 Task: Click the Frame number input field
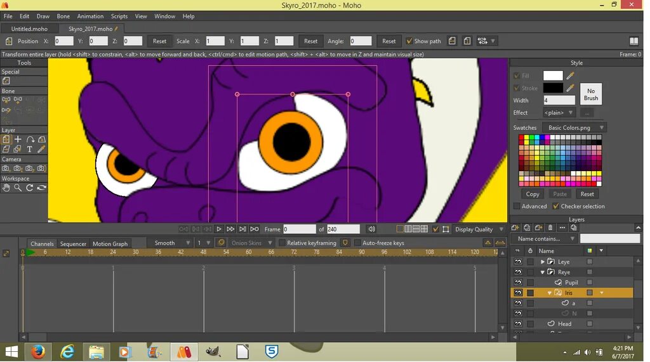coord(300,229)
